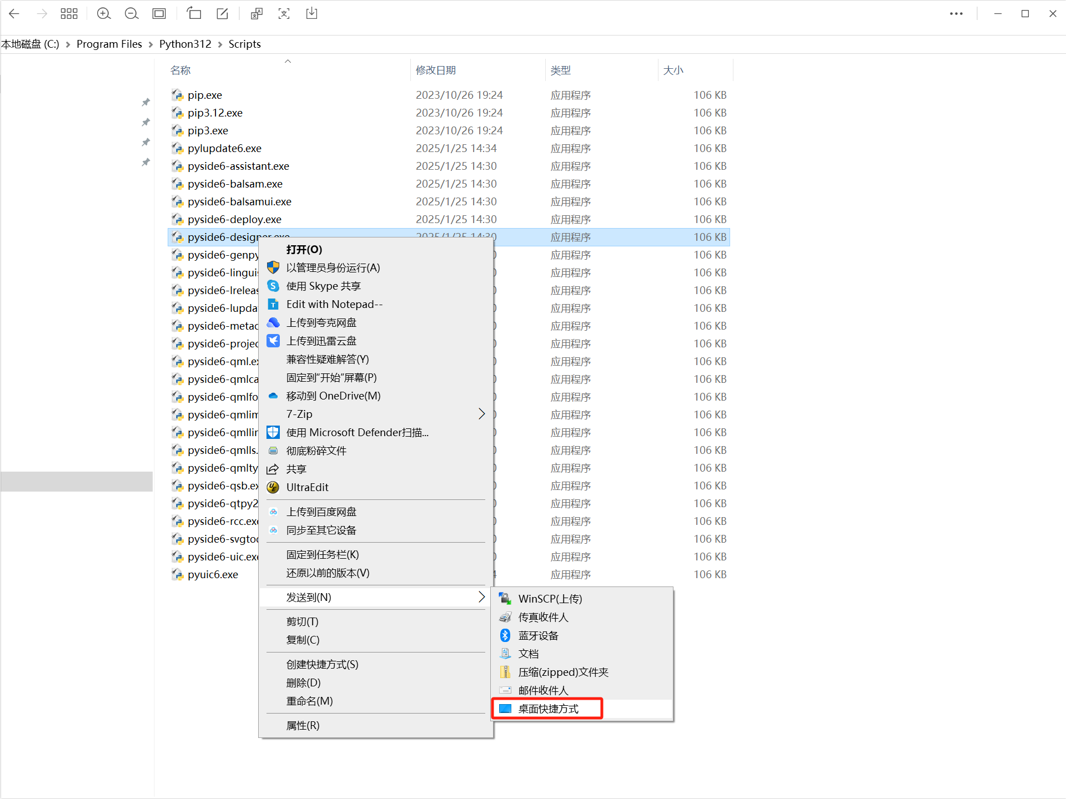
Task: Expand the 7-Zip submenu arrow
Action: point(481,414)
